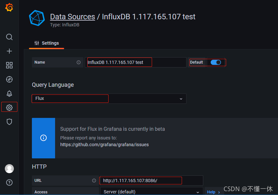Expand the Access Help button
Image resolution: width=278 pixels, height=195 pixels.
[x=214, y=192]
